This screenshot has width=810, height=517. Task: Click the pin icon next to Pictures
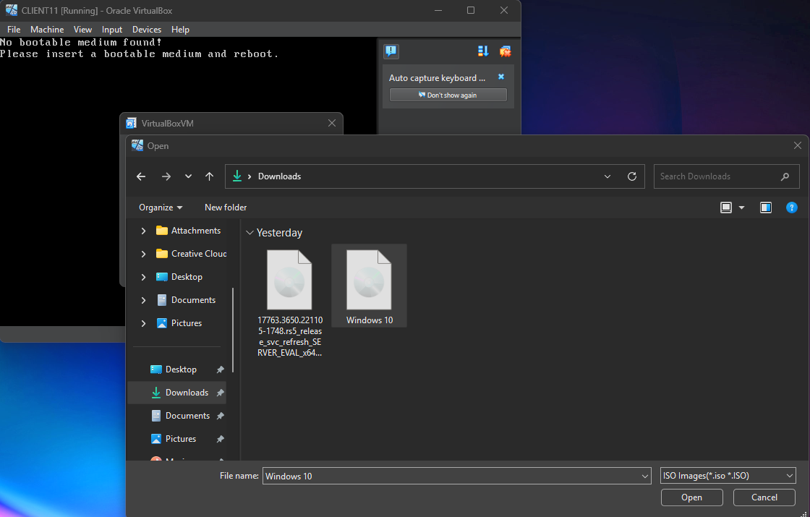pyautogui.click(x=220, y=439)
